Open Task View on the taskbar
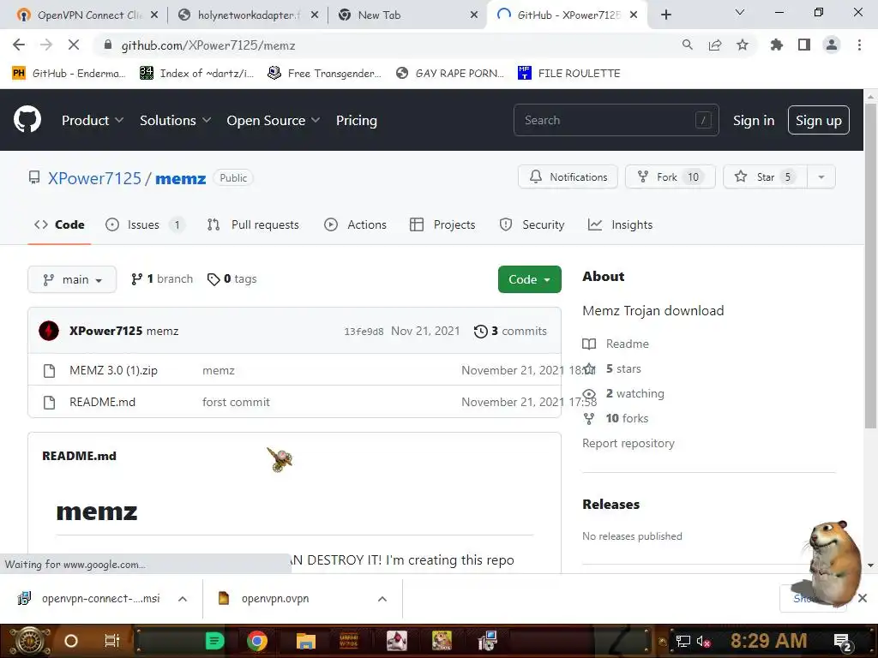Screen dimensions: 878x658 pos(112,641)
